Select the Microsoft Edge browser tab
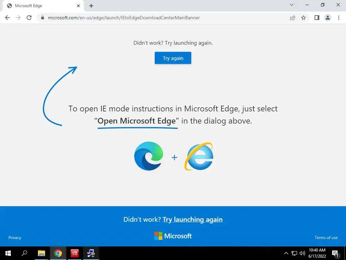 point(43,6)
